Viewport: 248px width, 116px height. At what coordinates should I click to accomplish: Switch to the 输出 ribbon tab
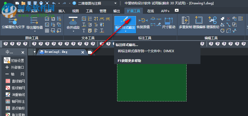117,11
